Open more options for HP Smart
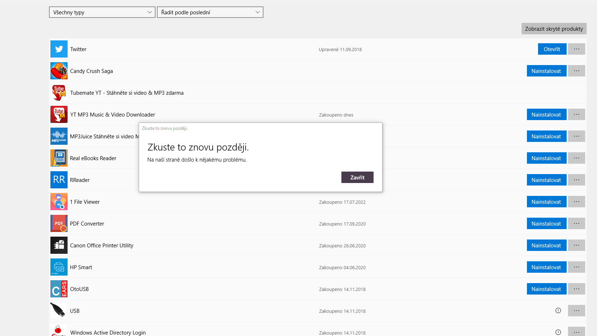 click(x=577, y=267)
